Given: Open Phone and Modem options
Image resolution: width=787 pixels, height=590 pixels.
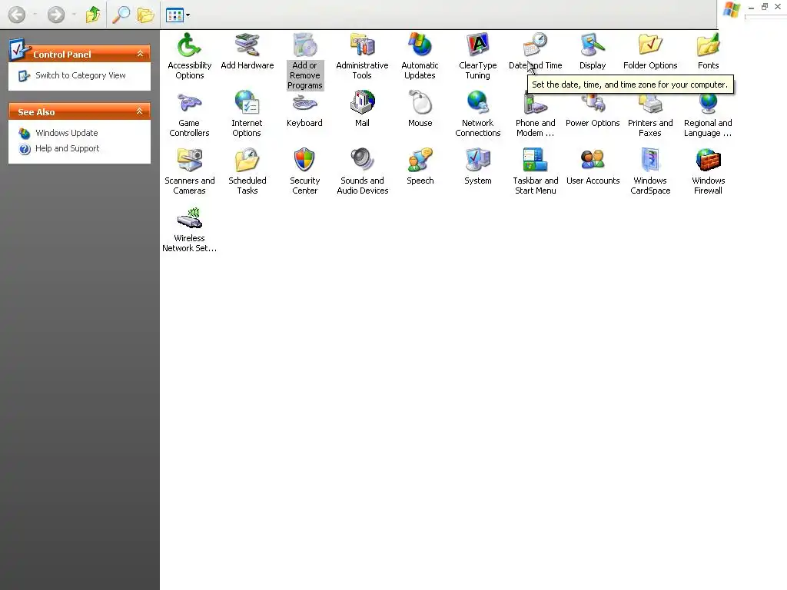Looking at the screenshot, I should point(535,114).
